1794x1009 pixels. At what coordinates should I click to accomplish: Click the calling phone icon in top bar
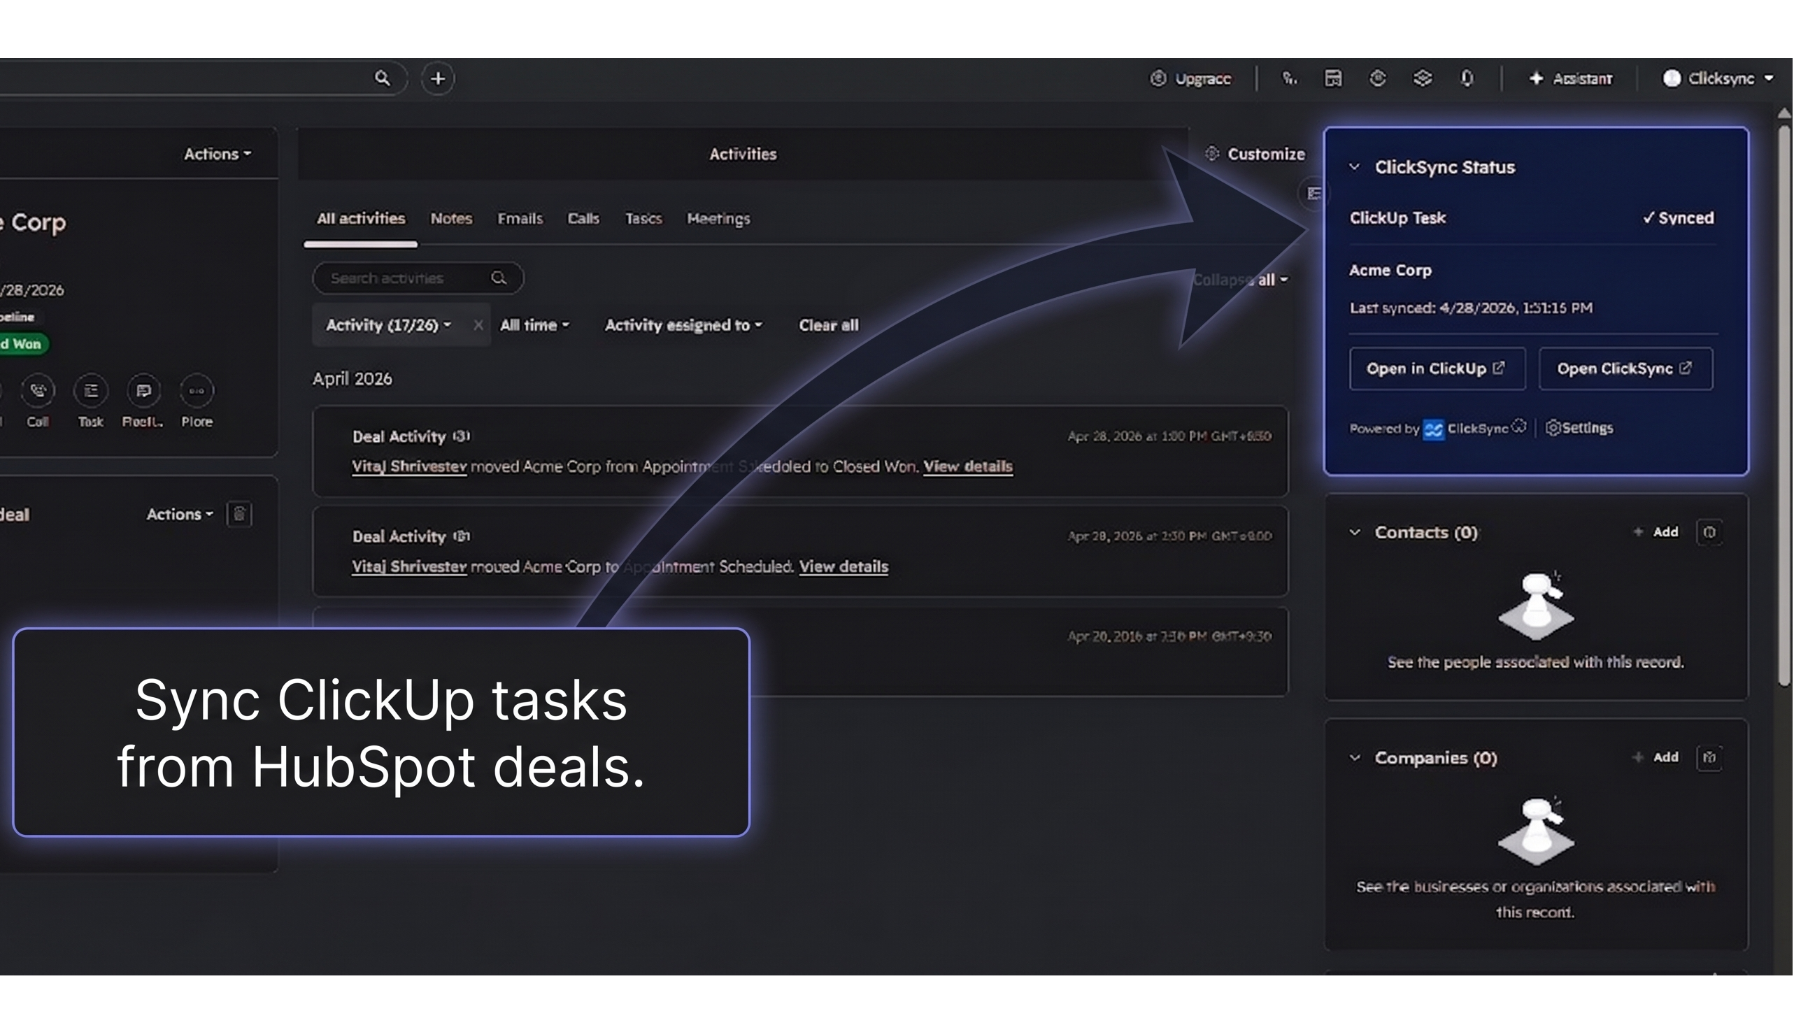tap(1289, 78)
